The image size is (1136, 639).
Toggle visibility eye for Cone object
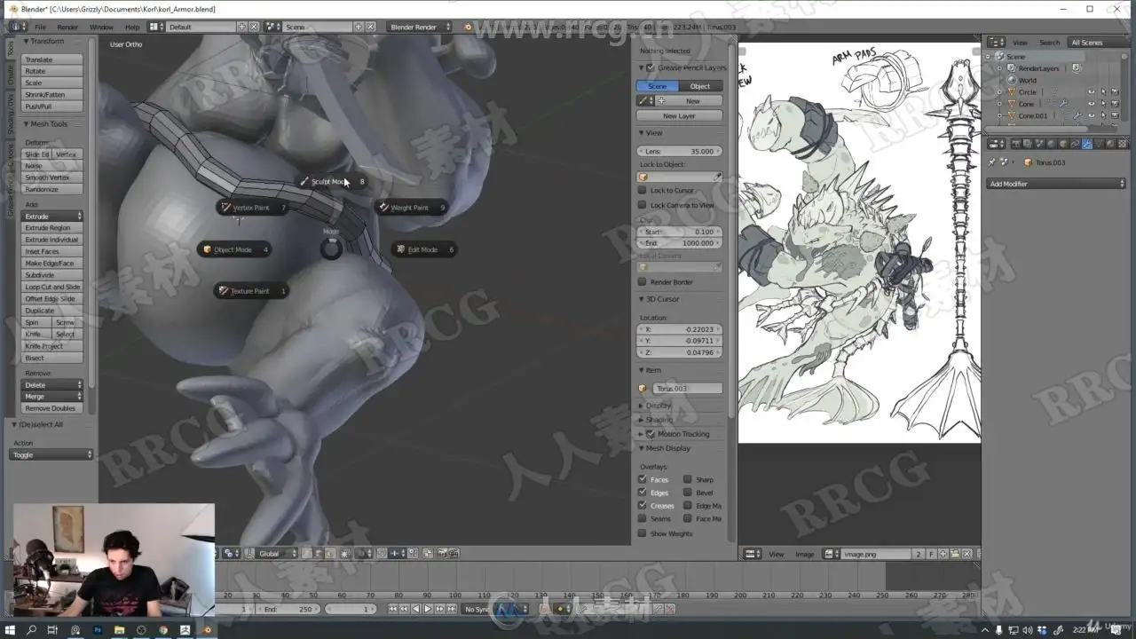click(1092, 104)
